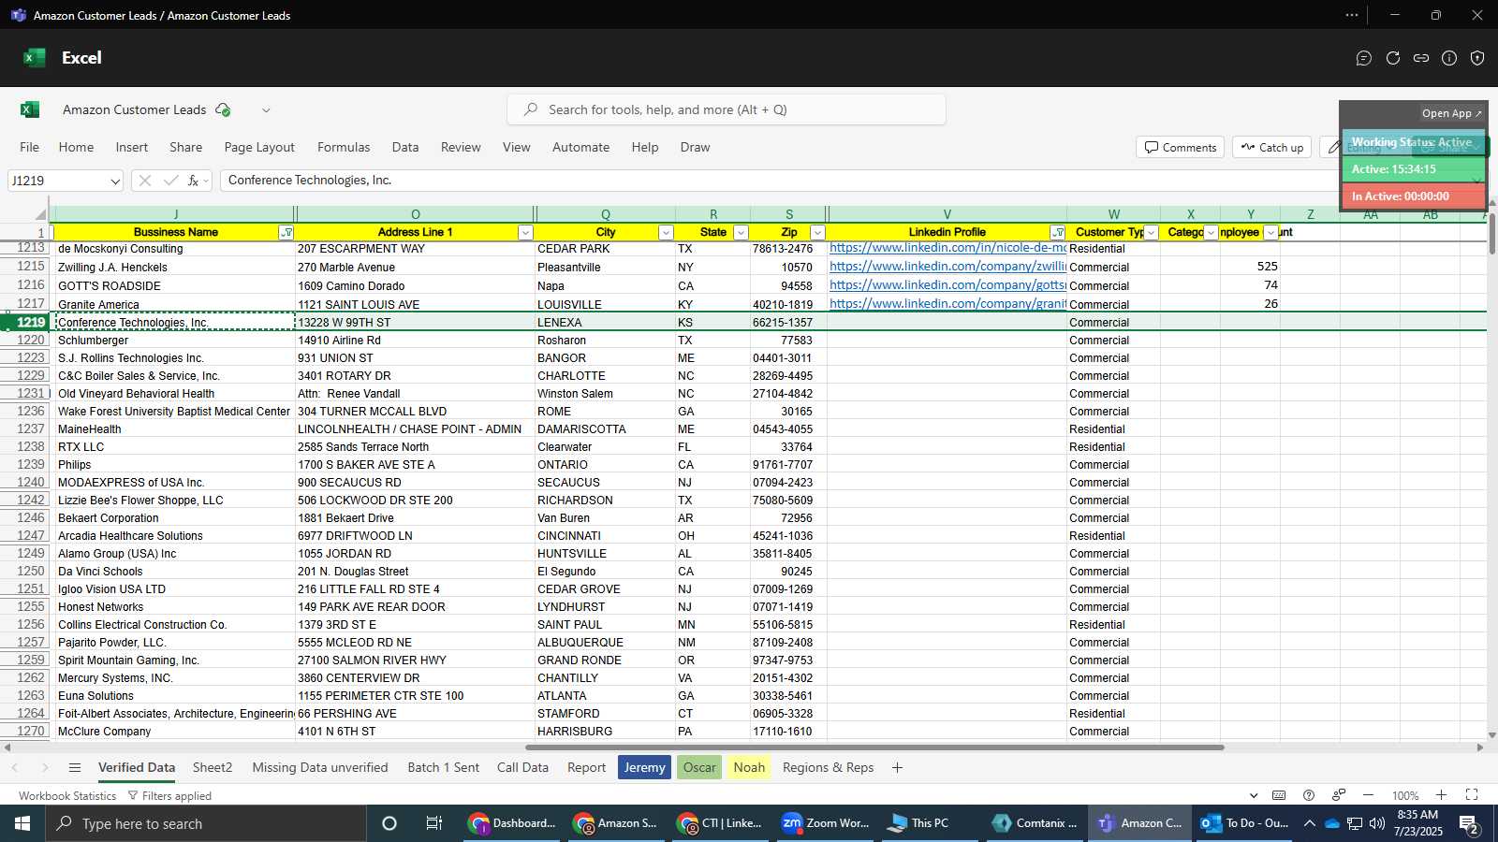Click Windows taskbar search box
Screen dimensions: 1498x842
pyautogui.click(x=206, y=823)
